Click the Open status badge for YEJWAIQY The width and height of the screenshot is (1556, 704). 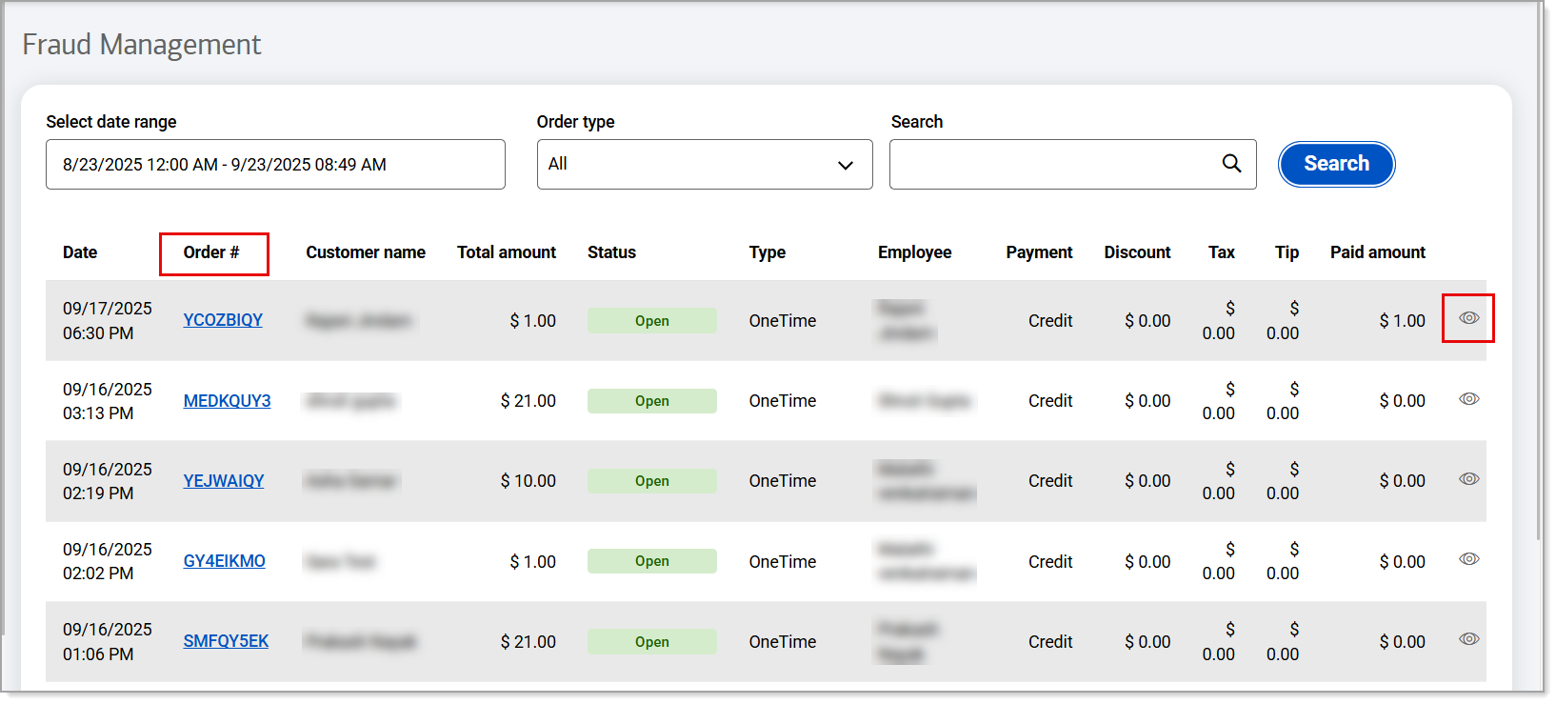[x=652, y=481]
